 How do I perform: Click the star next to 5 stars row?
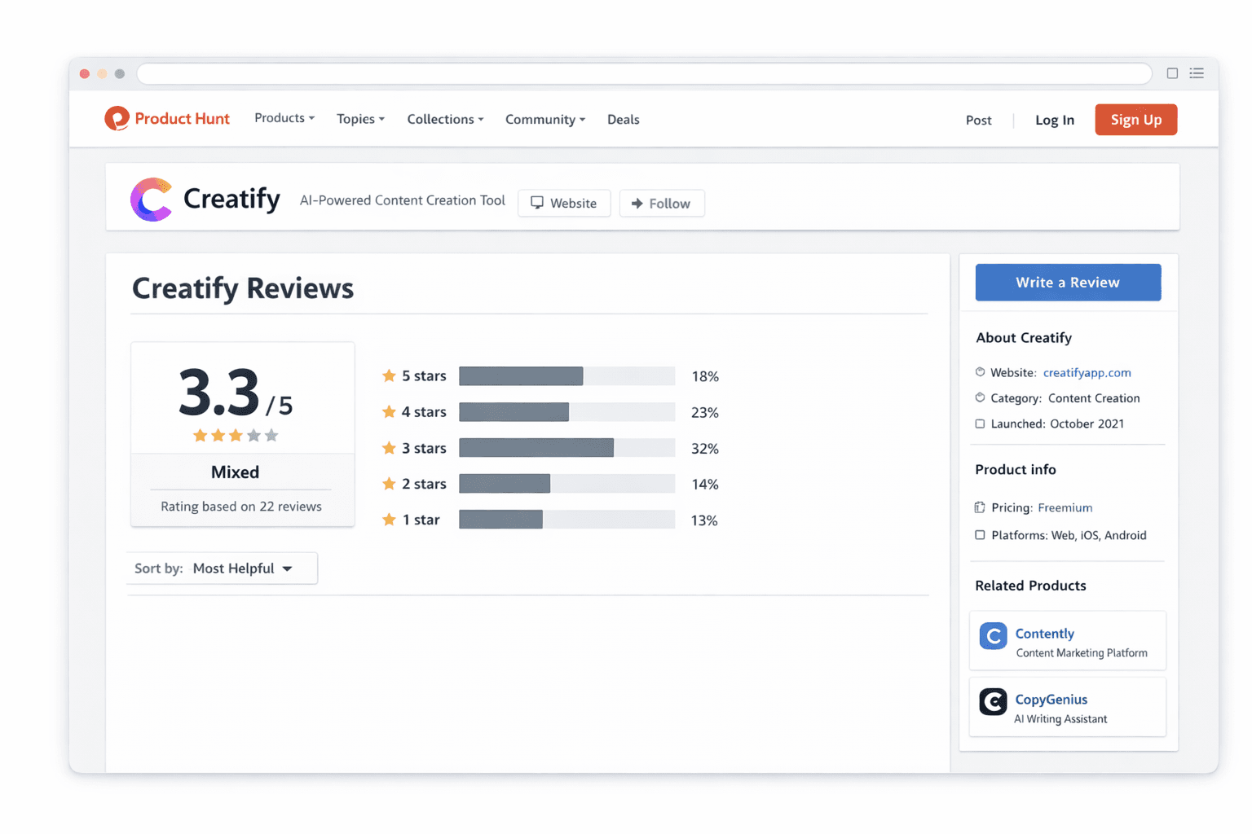click(389, 375)
